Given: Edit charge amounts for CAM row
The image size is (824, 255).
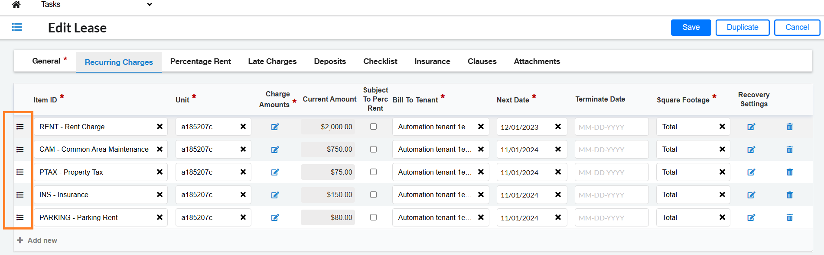Looking at the screenshot, I should point(275,150).
